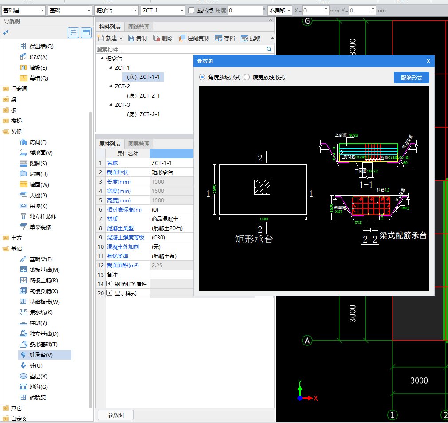Toggle 旋转点 checkbox
This screenshot has height=423, width=448.
click(x=191, y=11)
